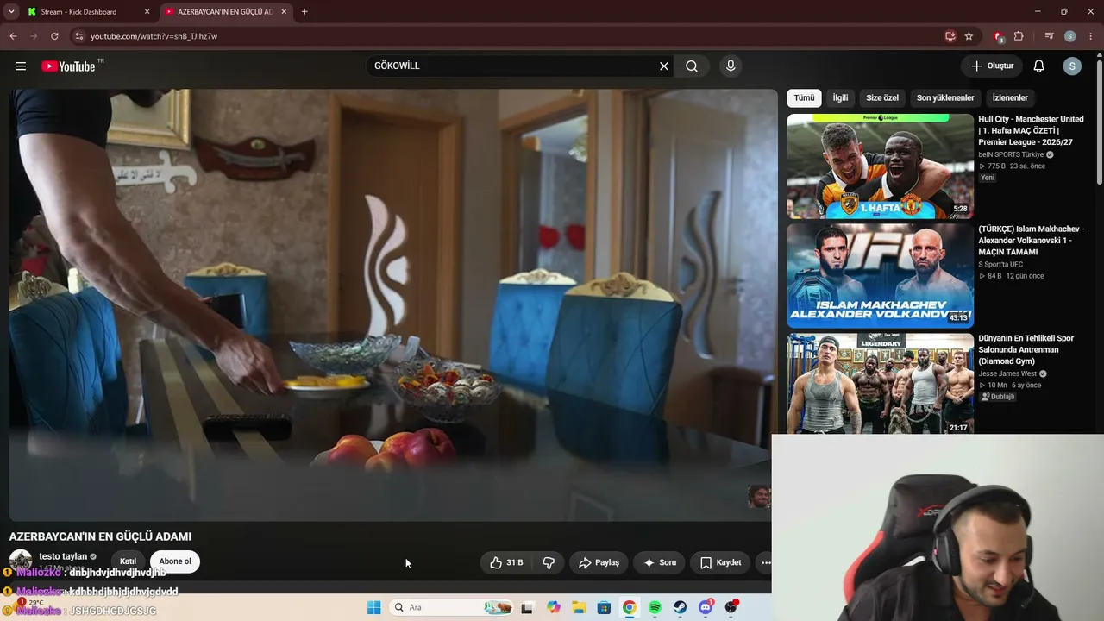Go back with the browser back arrow
Image resolution: width=1104 pixels, height=621 pixels.
pyautogui.click(x=13, y=36)
